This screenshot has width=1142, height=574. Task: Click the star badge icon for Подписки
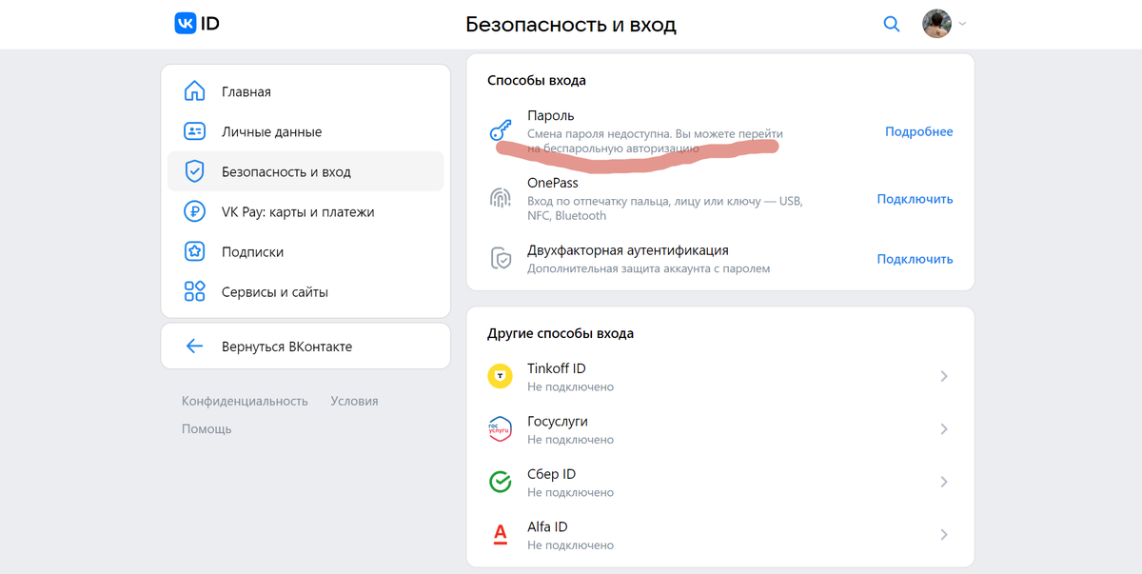pyautogui.click(x=194, y=251)
